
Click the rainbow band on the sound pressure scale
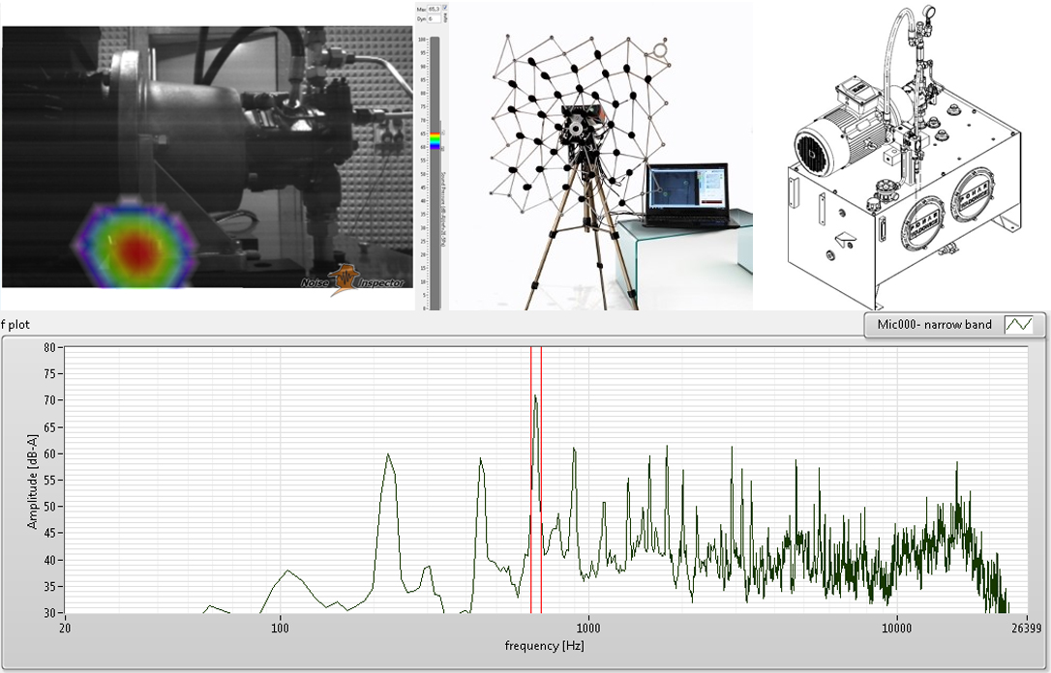coord(435,140)
